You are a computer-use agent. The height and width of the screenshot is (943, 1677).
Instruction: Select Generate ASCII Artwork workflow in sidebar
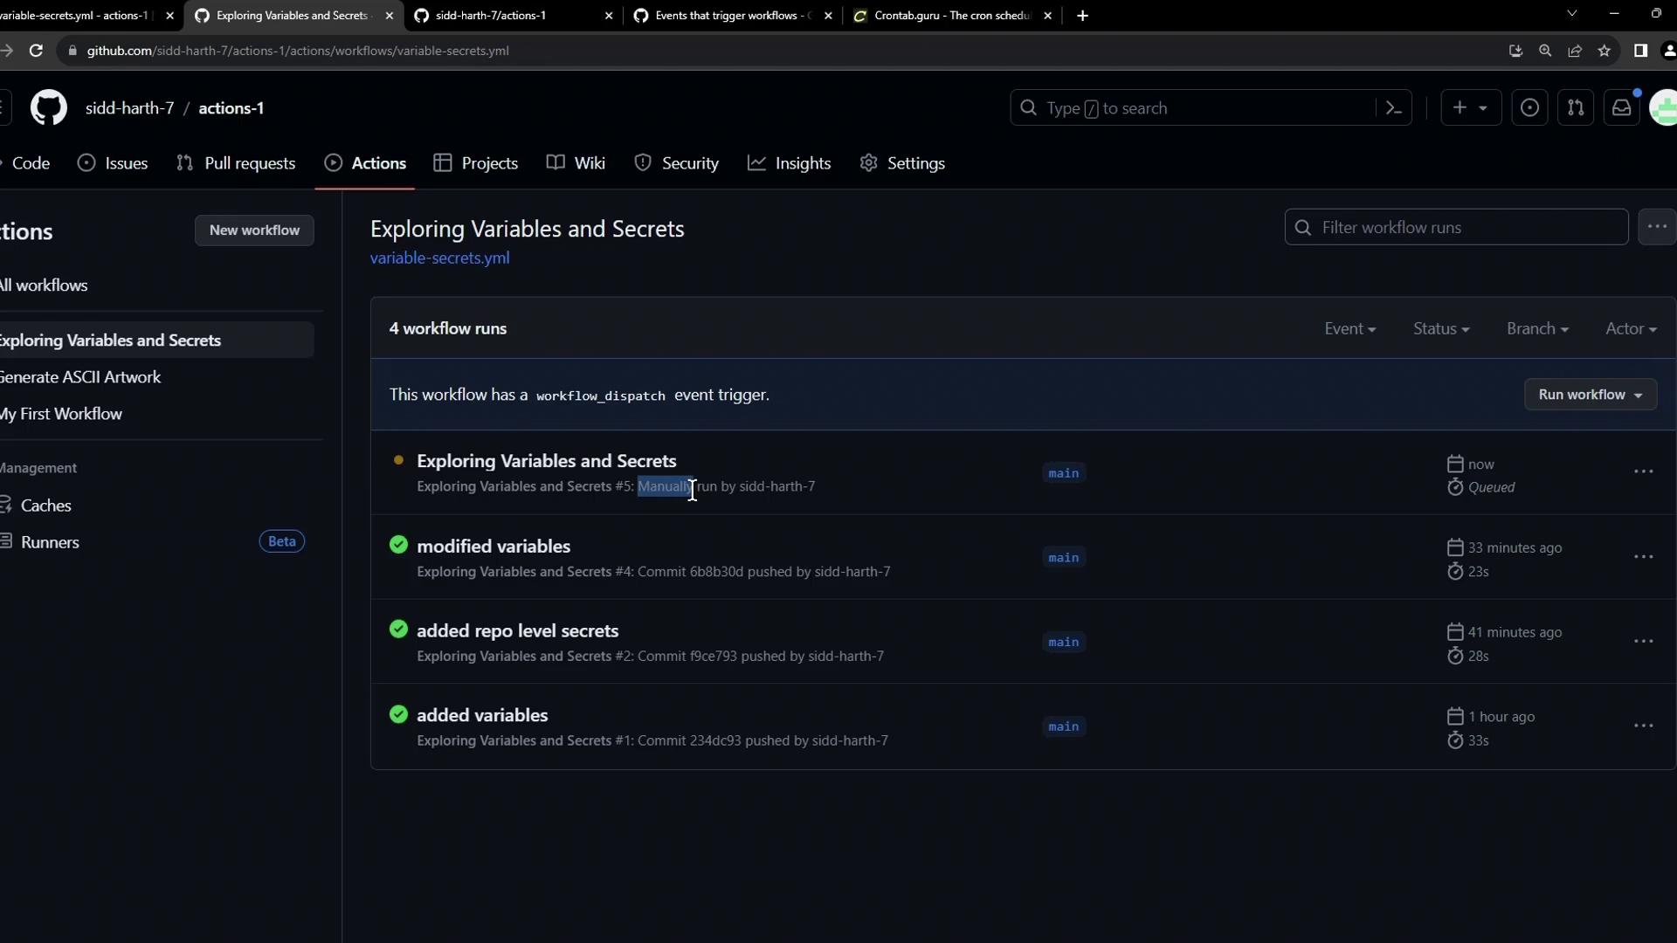[x=80, y=377]
